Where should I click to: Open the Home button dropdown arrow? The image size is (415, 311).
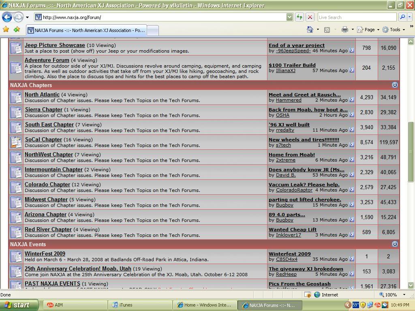[318, 30]
